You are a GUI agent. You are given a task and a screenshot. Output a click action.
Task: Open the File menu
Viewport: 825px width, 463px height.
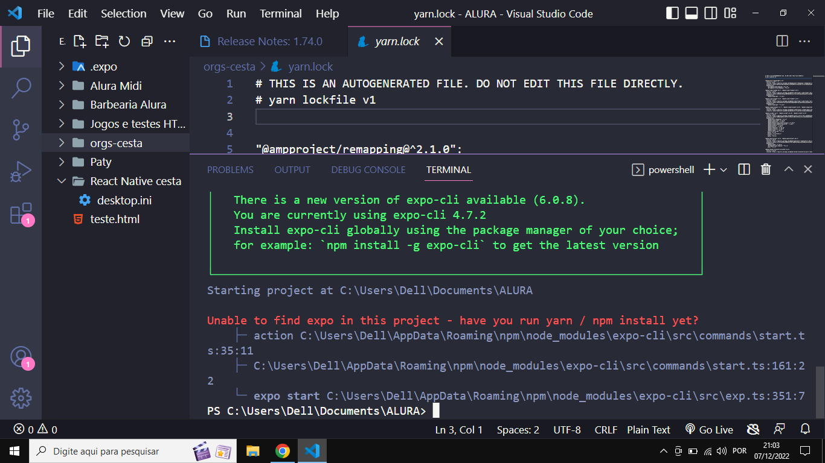[46, 13]
